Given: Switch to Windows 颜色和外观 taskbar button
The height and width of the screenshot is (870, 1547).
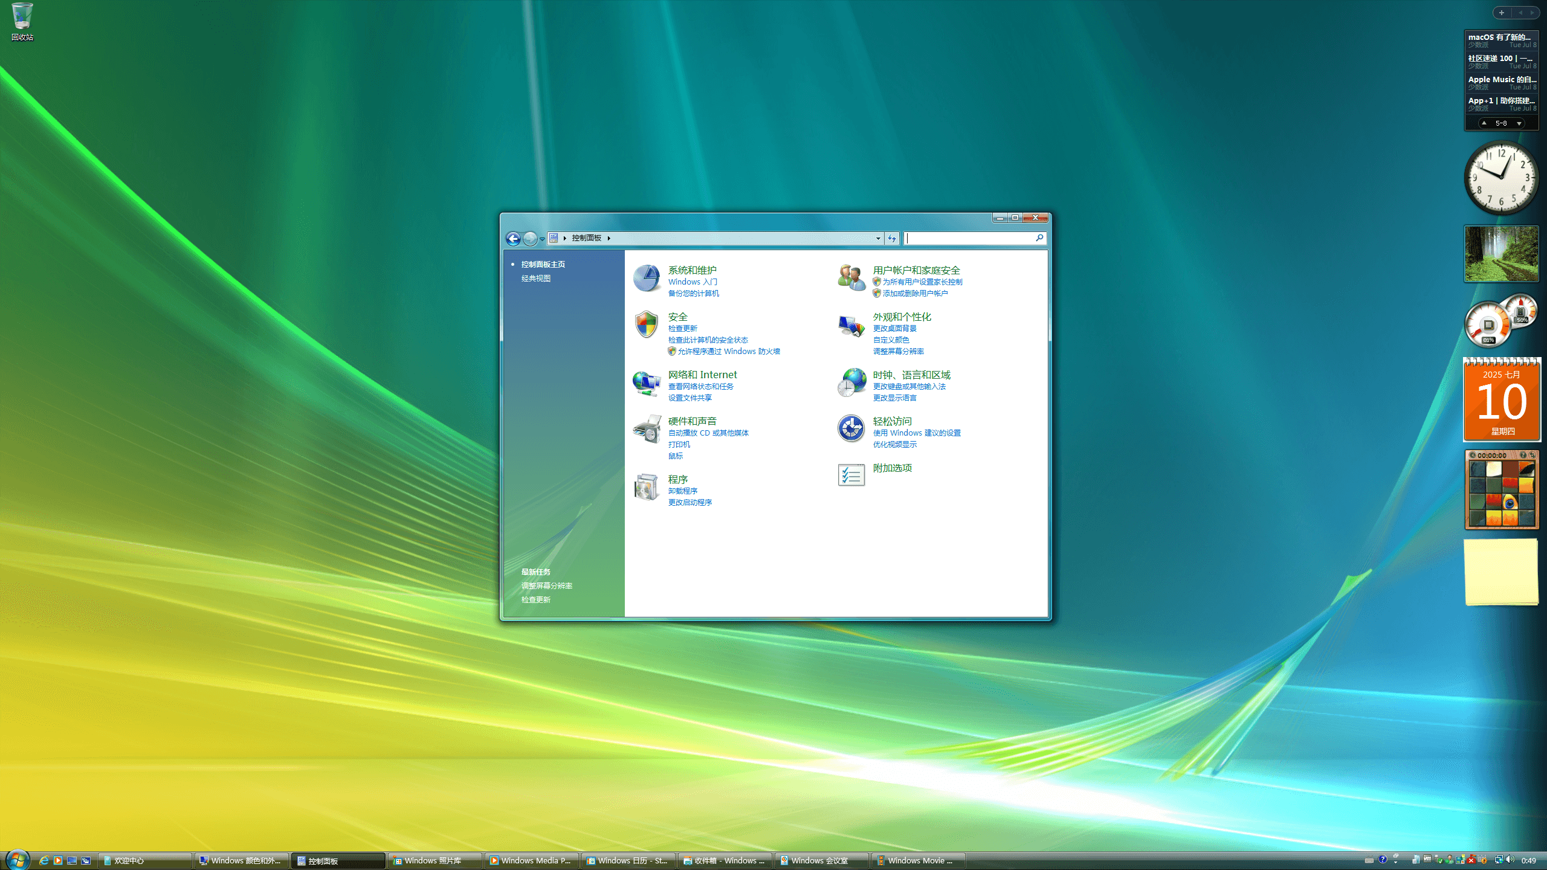Looking at the screenshot, I should click(x=242, y=860).
